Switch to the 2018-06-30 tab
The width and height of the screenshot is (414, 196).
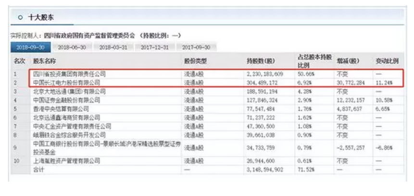point(72,47)
